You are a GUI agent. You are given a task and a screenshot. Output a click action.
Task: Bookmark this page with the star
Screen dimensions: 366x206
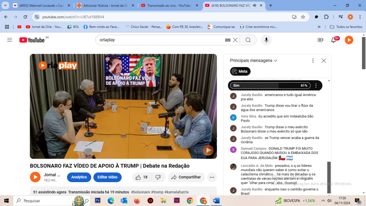[303, 17]
